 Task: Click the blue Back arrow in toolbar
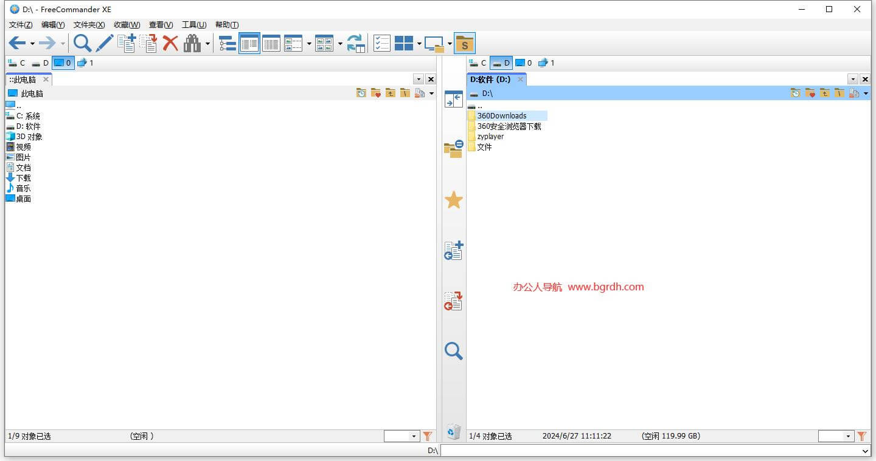[16, 43]
